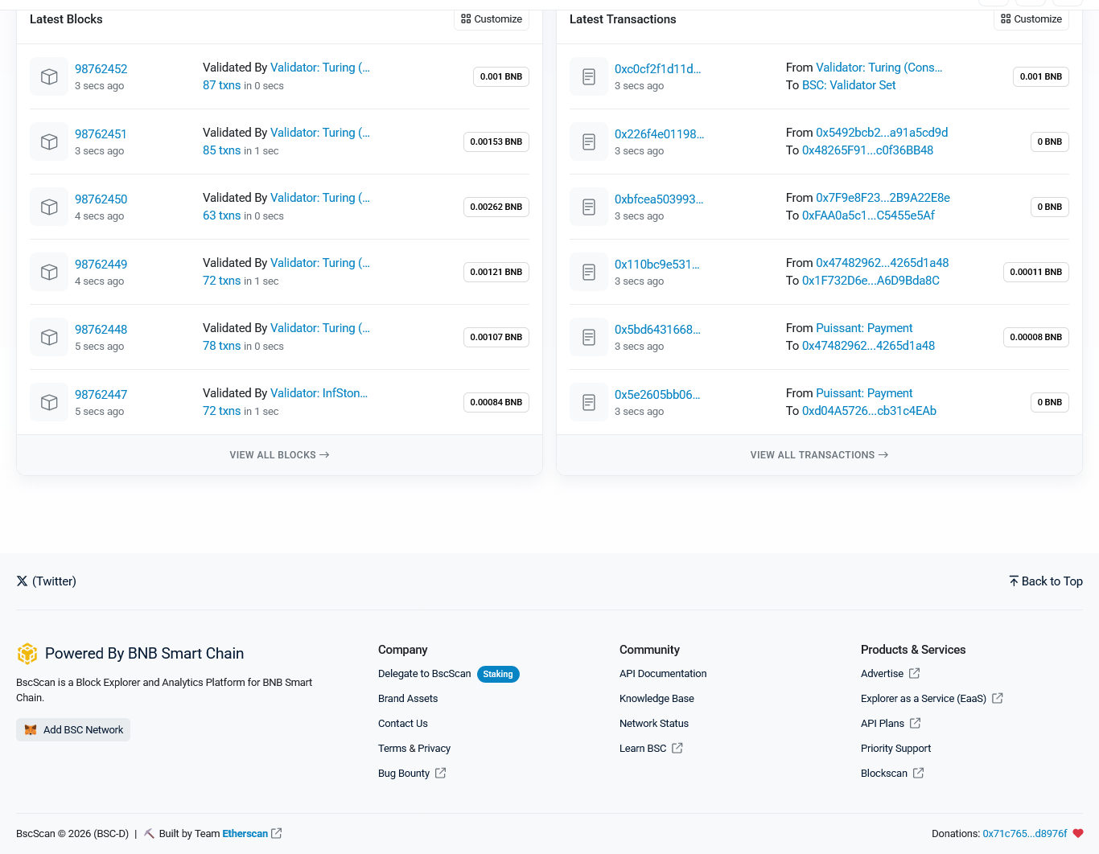Image resolution: width=1099 pixels, height=854 pixels.
Task: Open API Documentation
Action: [663, 674]
